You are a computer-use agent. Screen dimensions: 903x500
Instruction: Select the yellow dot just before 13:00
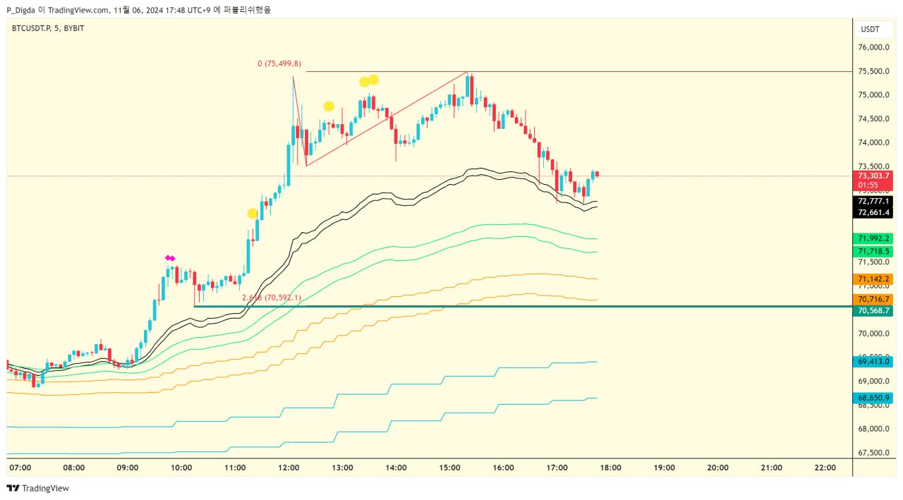pyautogui.click(x=329, y=106)
